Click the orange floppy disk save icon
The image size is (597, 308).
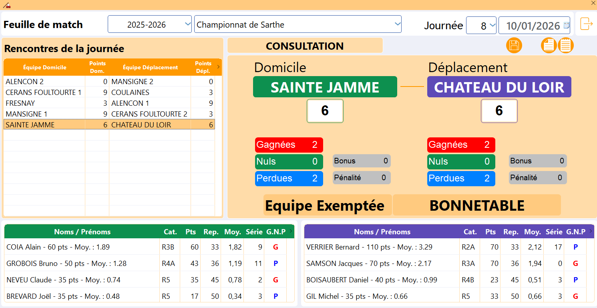click(514, 45)
